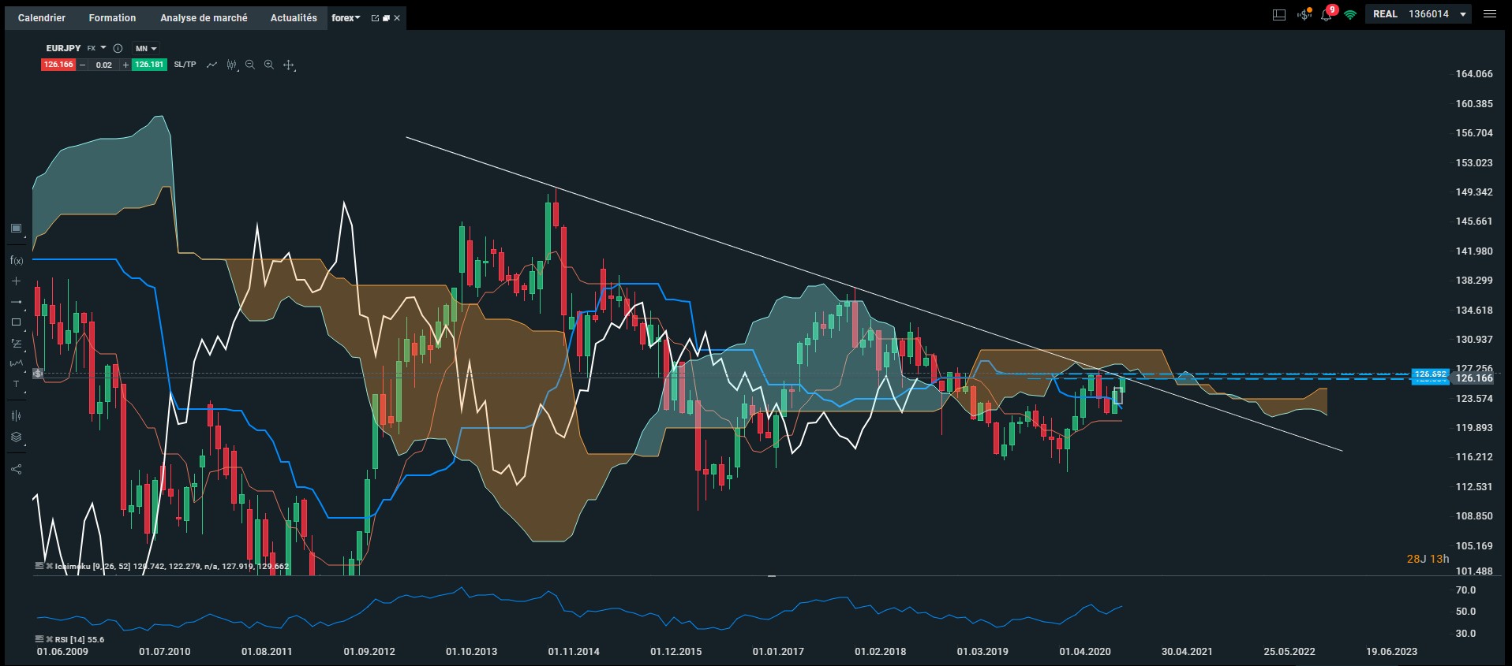Image resolution: width=1512 pixels, height=666 pixels.
Task: Click the 01.04.2020 date label
Action: [1084, 652]
